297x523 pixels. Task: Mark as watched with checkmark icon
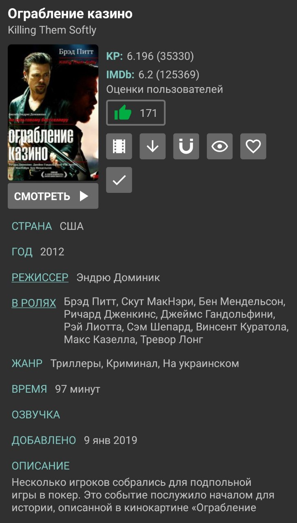[x=119, y=180]
